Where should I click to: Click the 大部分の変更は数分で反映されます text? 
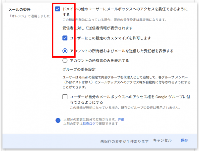(90, 119)
